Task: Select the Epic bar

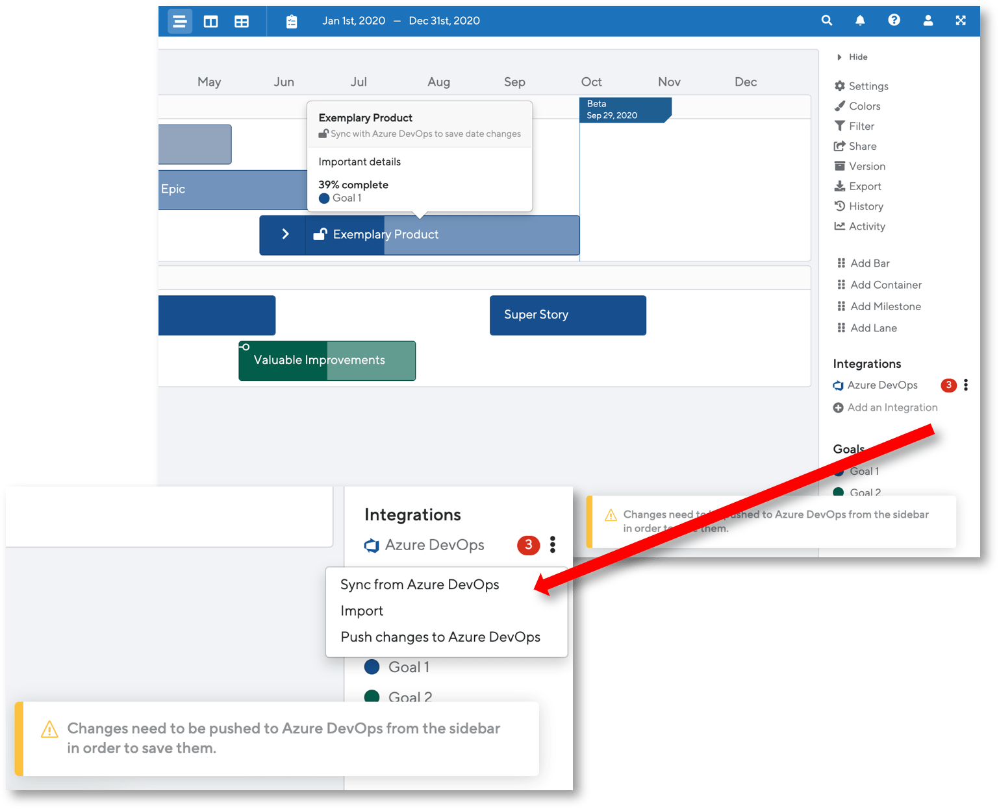Action: tap(234, 190)
